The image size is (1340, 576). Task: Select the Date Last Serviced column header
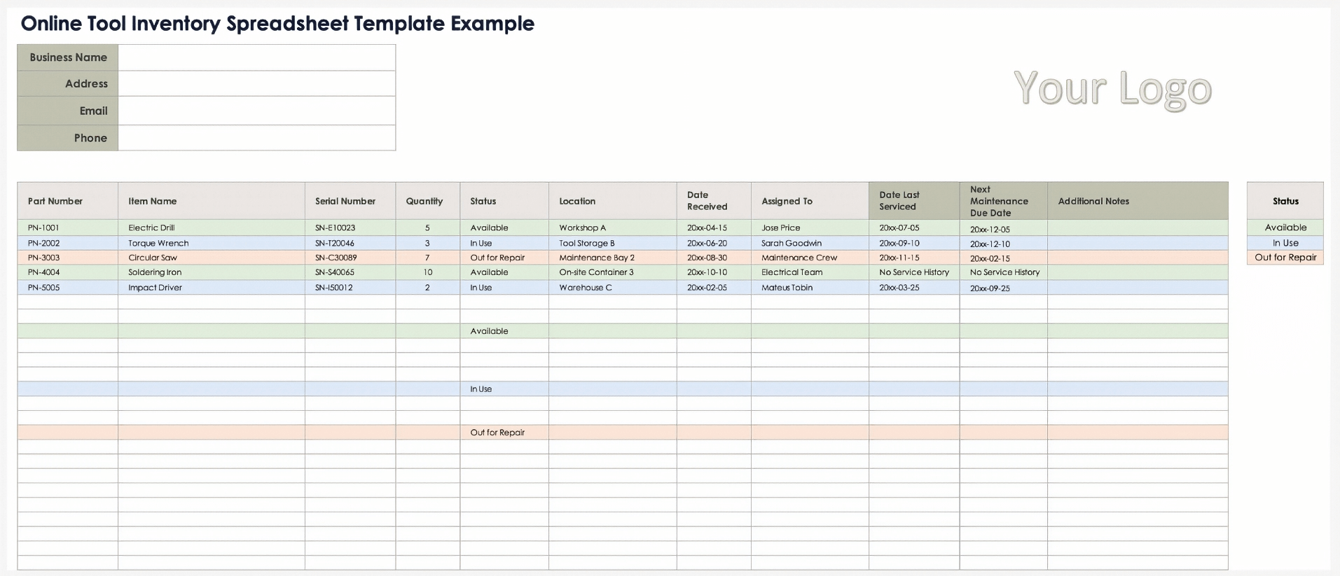pyautogui.click(x=914, y=201)
